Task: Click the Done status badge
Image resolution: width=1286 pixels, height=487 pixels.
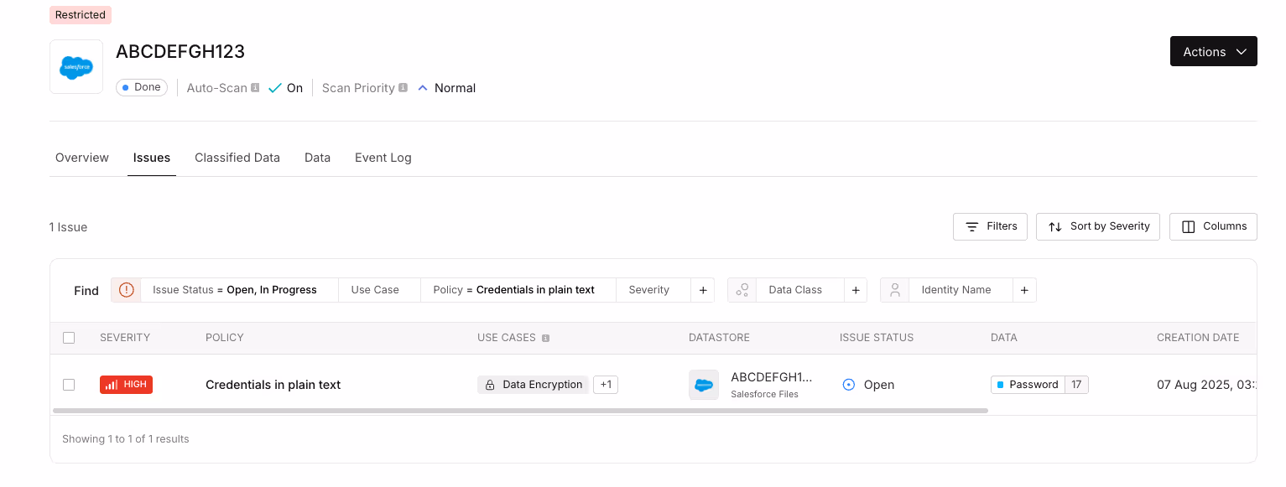Action: coord(142,87)
